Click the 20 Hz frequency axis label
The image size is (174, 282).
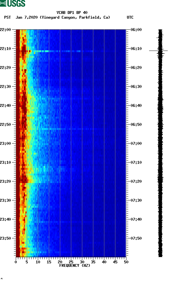coord(60,262)
